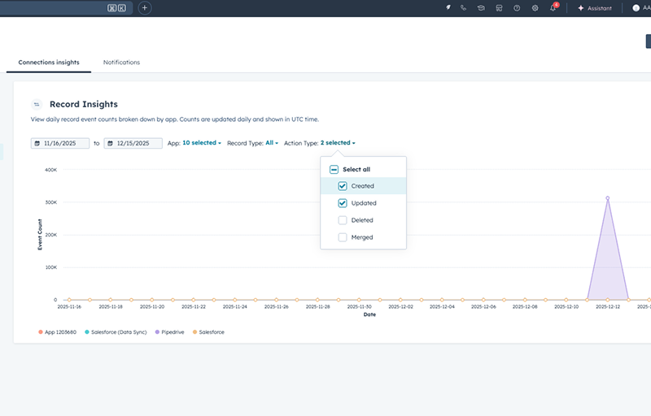Viewport: 651px width, 416px height.
Task: Click the calendar icon in the end date field
Action: [x=111, y=143]
